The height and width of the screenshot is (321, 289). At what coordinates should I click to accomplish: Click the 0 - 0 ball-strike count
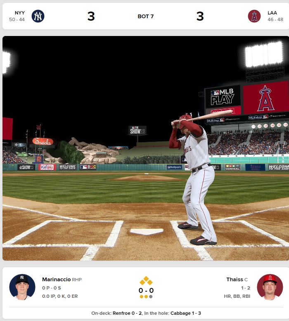click(x=146, y=290)
